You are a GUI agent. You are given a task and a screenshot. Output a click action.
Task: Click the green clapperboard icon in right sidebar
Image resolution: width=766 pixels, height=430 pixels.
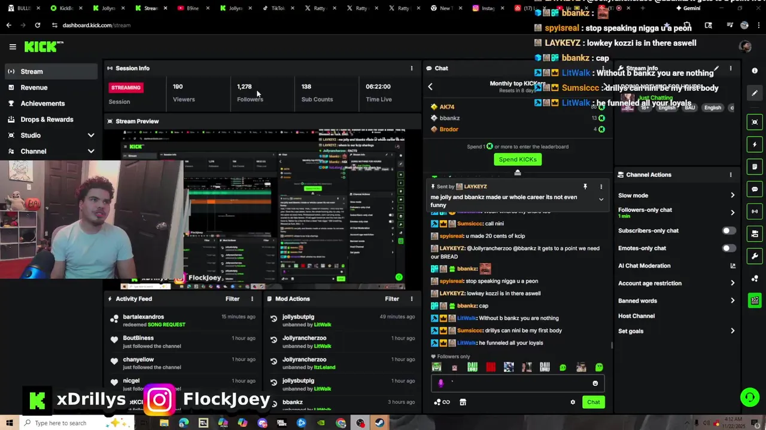[x=755, y=300]
